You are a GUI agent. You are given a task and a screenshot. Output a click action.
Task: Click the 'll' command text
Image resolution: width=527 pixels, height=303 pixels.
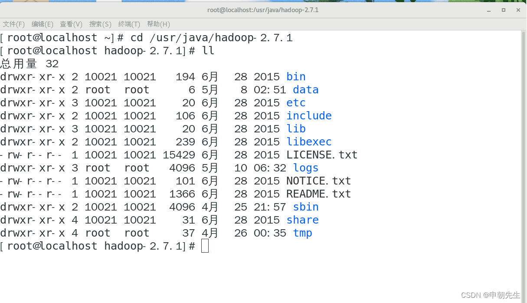click(x=208, y=51)
